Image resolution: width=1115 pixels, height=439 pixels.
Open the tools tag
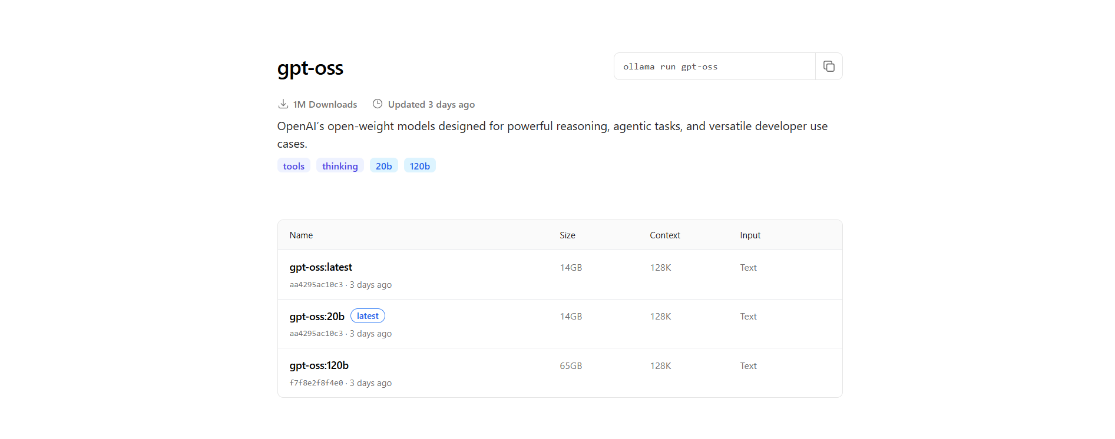(x=294, y=166)
